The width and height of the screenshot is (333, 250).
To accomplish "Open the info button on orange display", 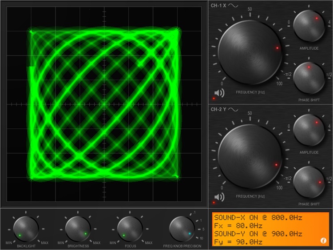I will 323,241.
